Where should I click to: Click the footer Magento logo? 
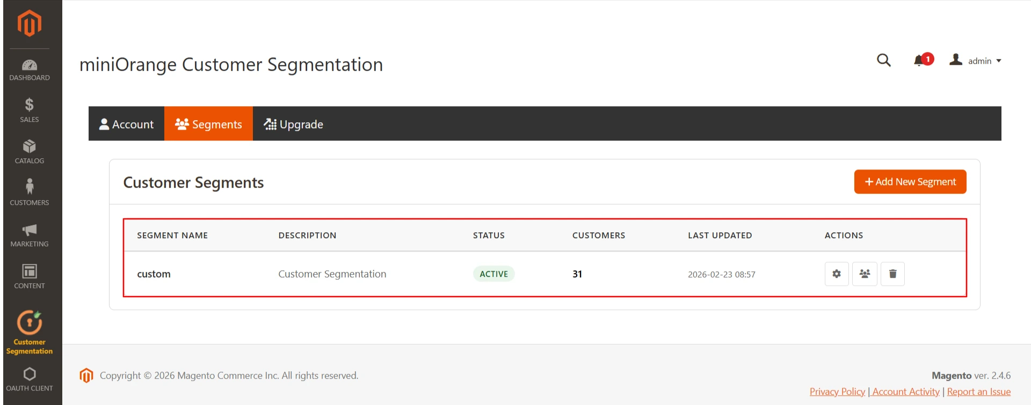(x=86, y=375)
